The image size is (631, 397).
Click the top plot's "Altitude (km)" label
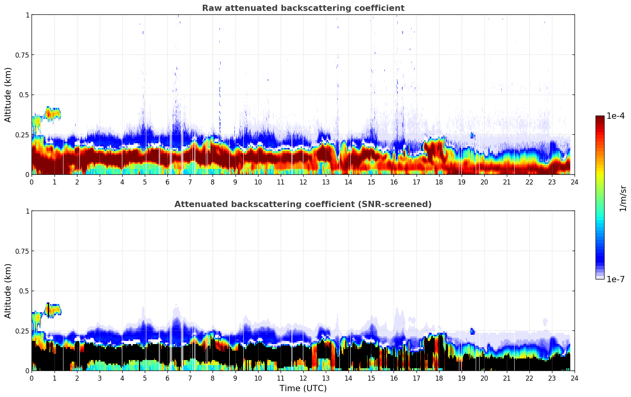click(x=8, y=95)
